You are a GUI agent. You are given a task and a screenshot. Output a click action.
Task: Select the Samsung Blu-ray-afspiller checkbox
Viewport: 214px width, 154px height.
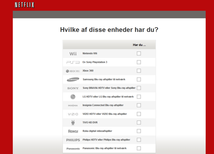(x=139, y=79)
